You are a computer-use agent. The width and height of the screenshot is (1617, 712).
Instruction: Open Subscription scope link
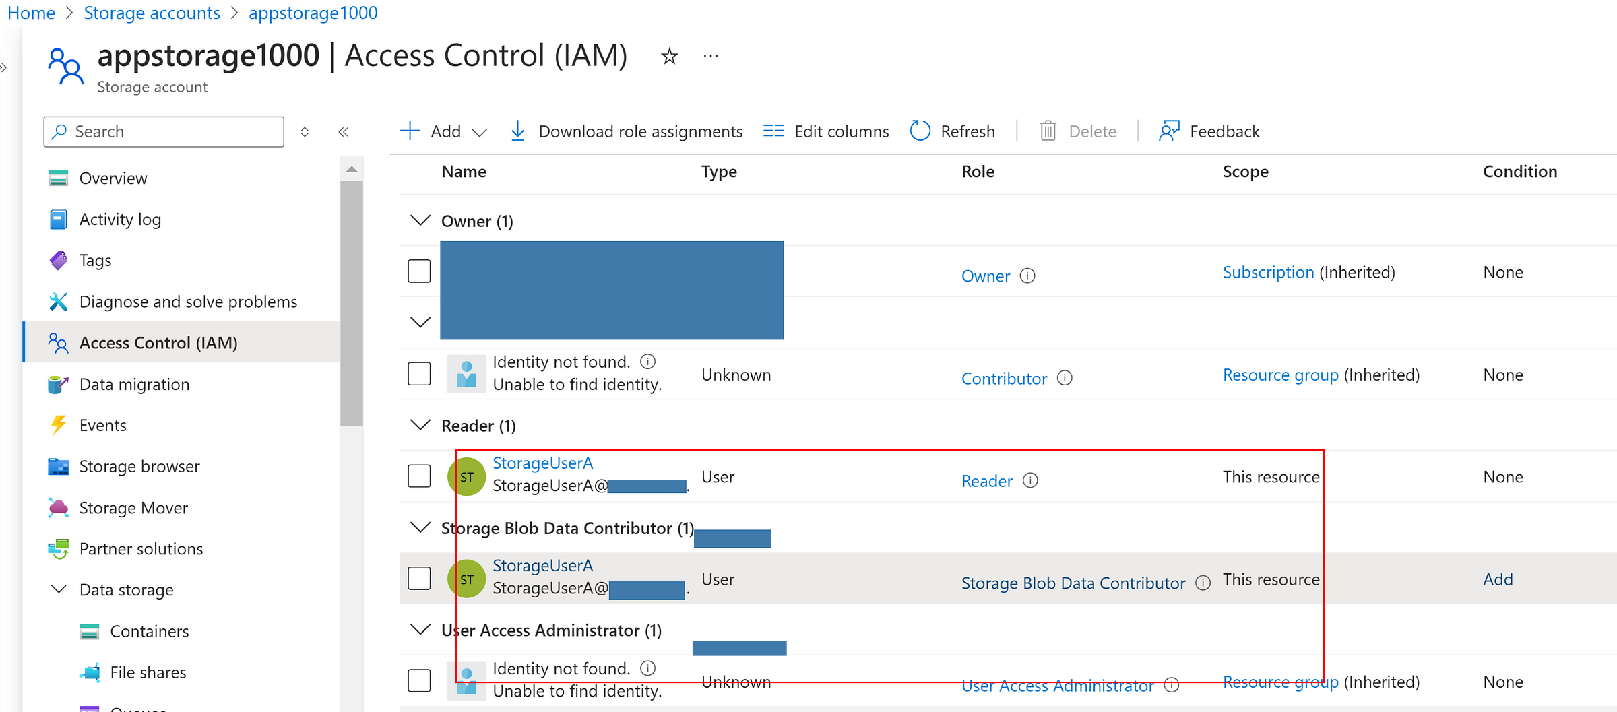pyautogui.click(x=1268, y=272)
